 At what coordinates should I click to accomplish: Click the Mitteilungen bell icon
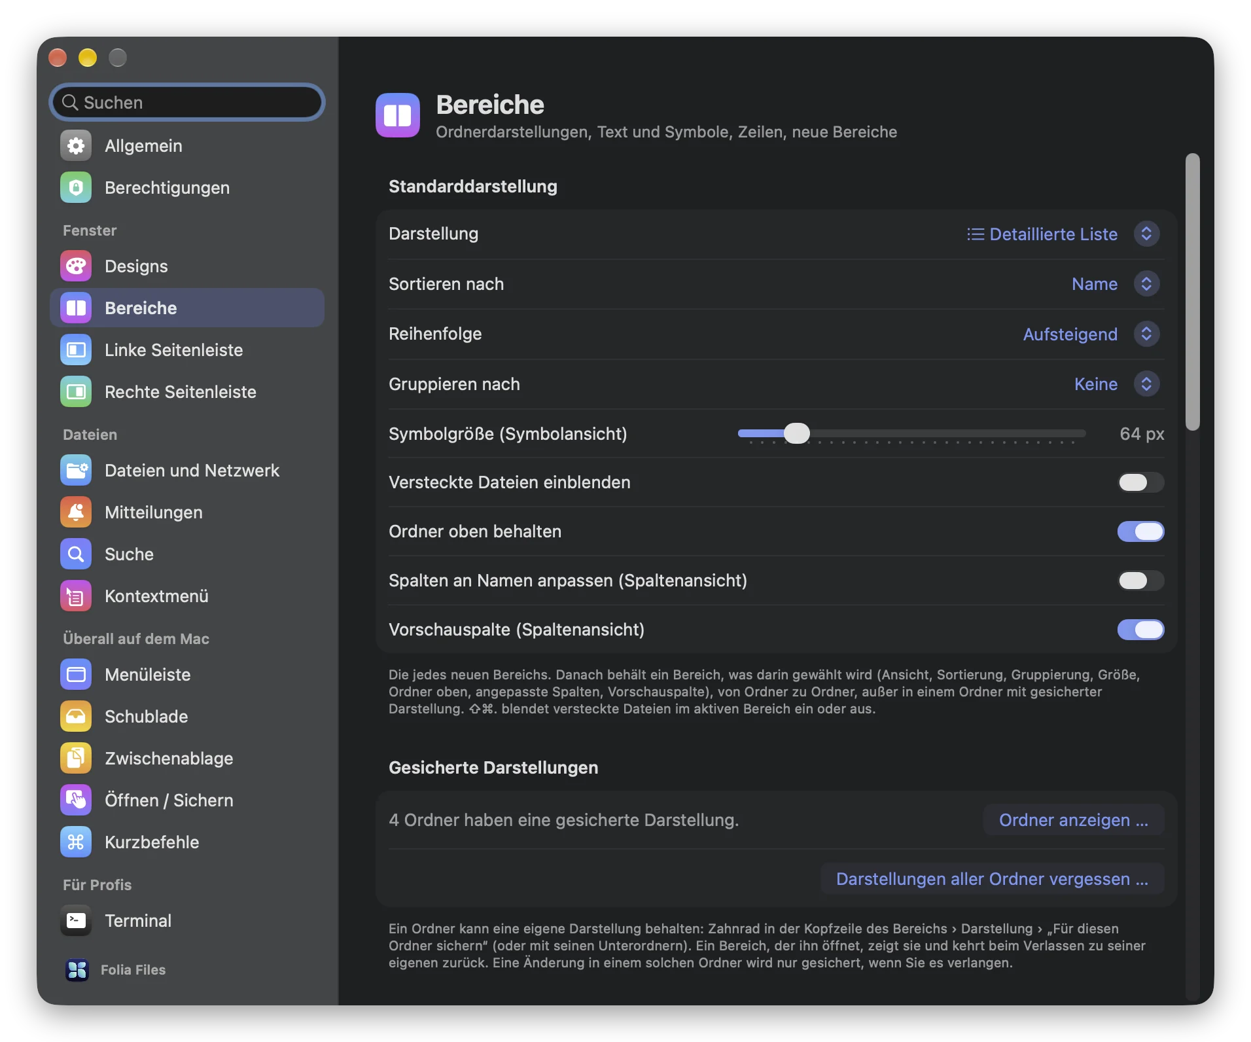tap(76, 512)
